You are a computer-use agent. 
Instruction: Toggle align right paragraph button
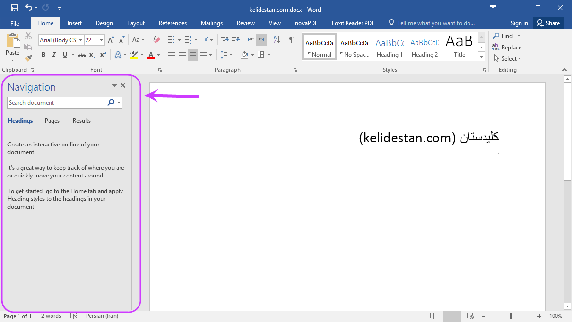[x=192, y=55]
